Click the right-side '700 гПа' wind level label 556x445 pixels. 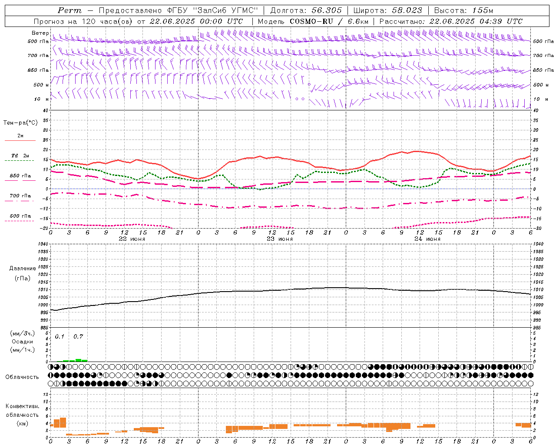click(x=543, y=56)
